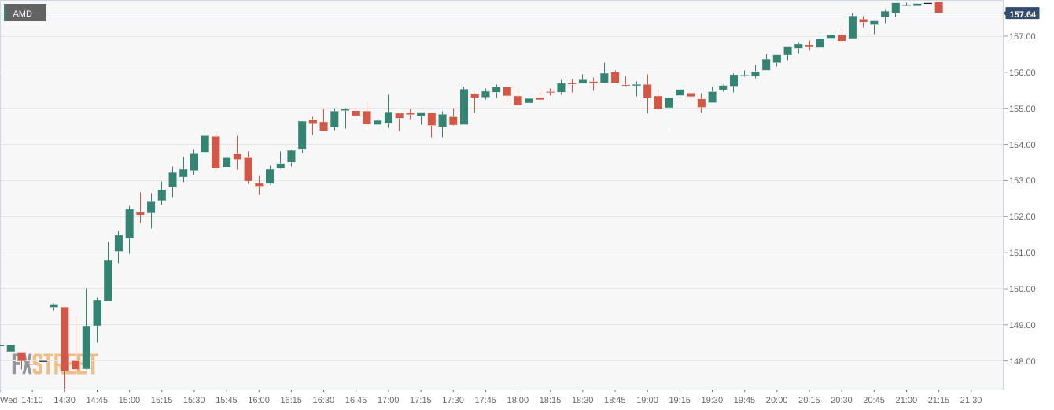This screenshot has width=1054, height=410.
Task: Click the 18:00 label on time axis
Action: (x=518, y=400)
